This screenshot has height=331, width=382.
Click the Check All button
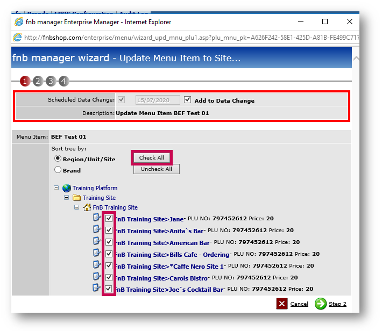point(152,158)
